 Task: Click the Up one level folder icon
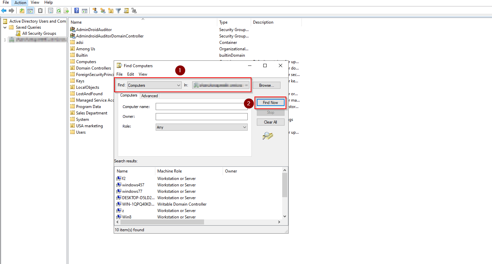[x=22, y=10]
